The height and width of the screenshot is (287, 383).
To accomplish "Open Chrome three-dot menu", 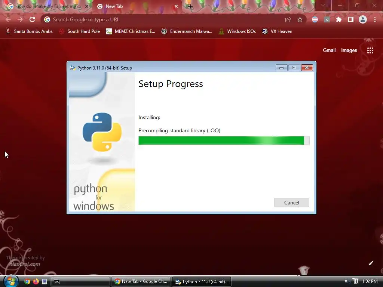I will click(x=375, y=19).
